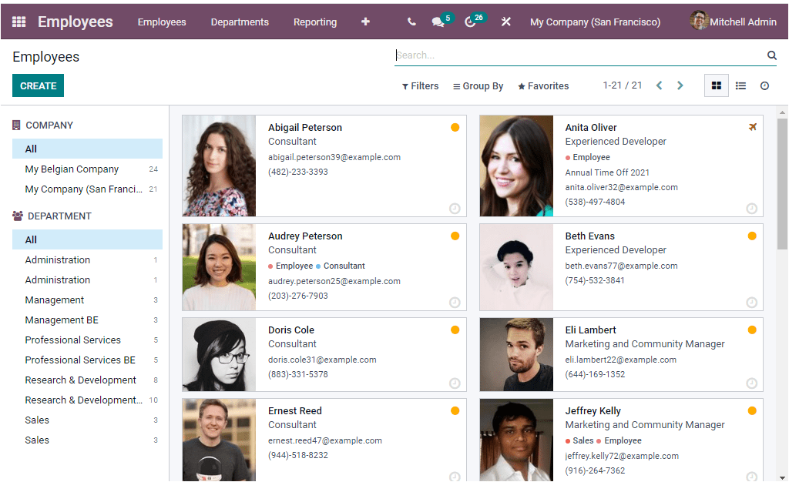Schedule an activity on Abigail Peterson's card
The image size is (789, 482).
(x=455, y=209)
